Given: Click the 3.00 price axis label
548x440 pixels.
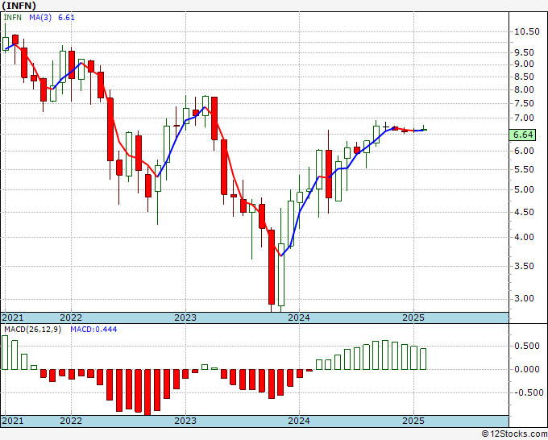Looking at the screenshot, I should [x=524, y=298].
